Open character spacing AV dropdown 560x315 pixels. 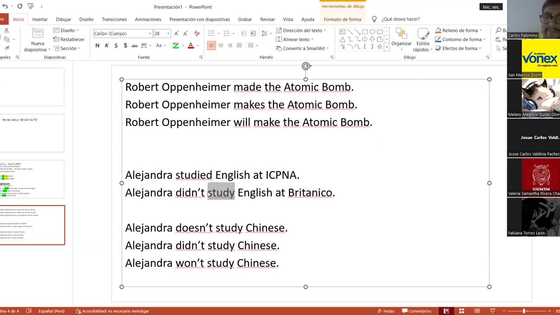[146, 45]
